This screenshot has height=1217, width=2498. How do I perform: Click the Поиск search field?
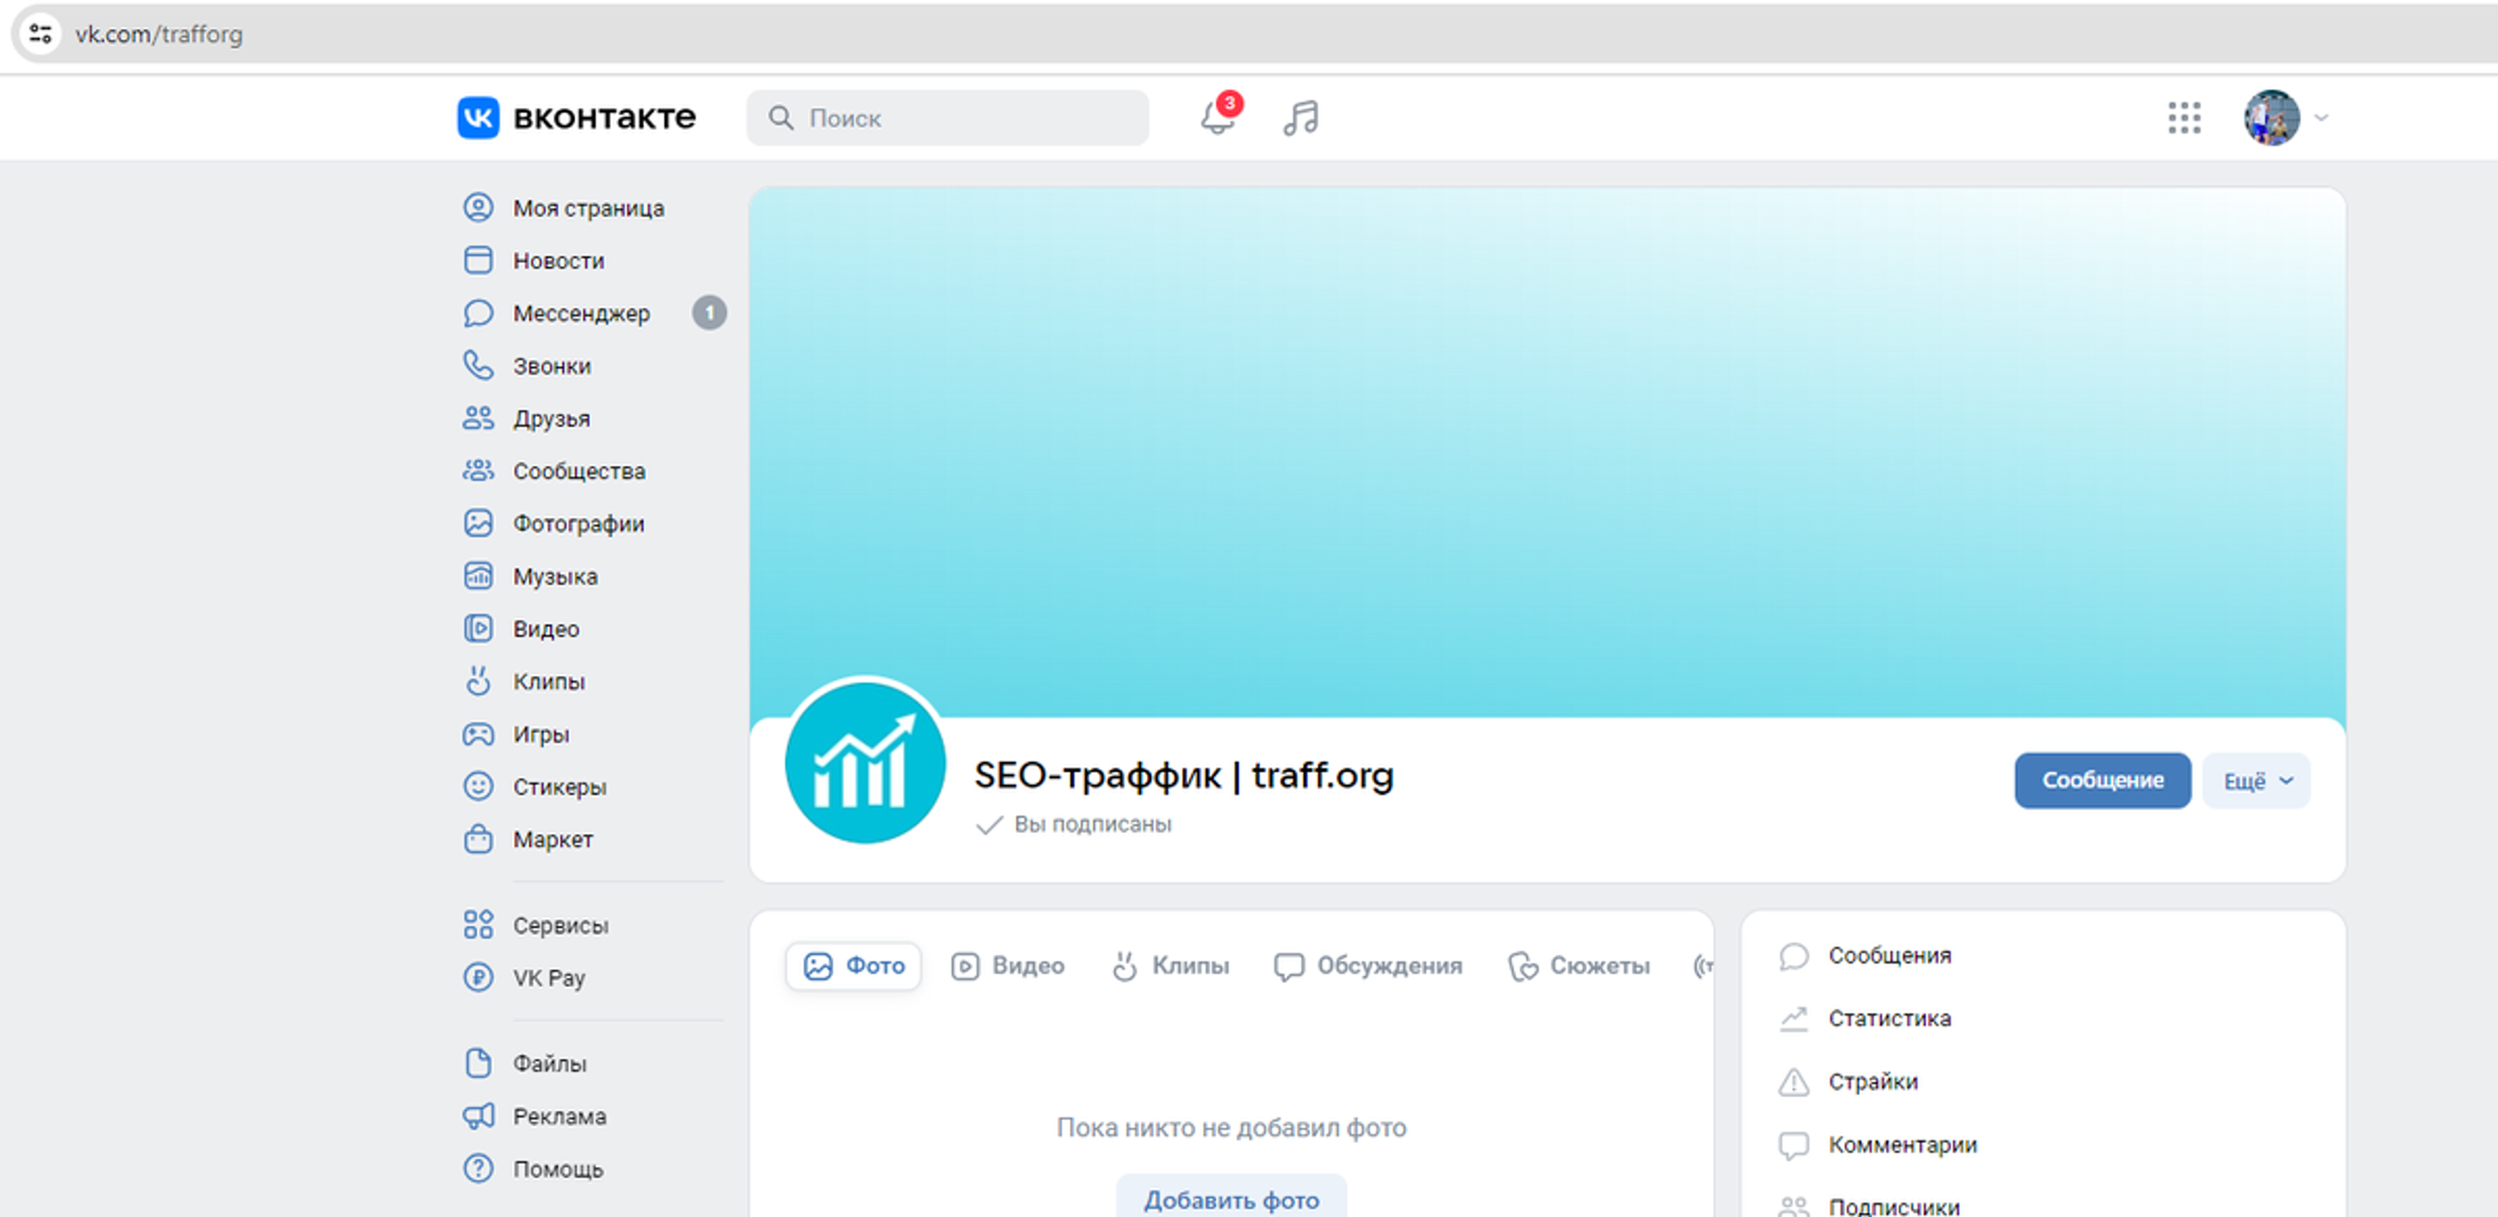click(x=947, y=118)
